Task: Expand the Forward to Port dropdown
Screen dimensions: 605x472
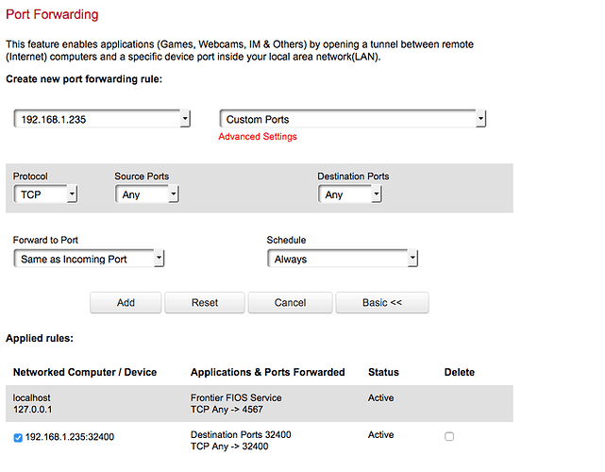Action: [x=90, y=259]
